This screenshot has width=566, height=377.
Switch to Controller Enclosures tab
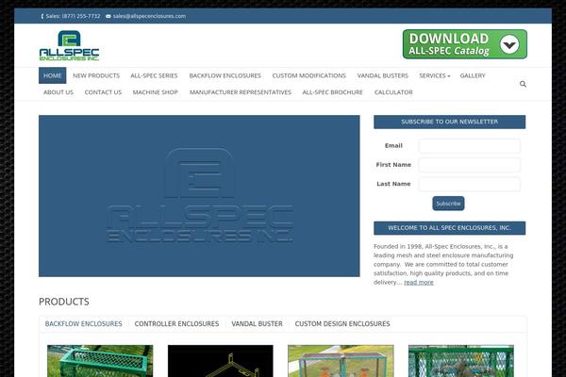pyautogui.click(x=176, y=323)
